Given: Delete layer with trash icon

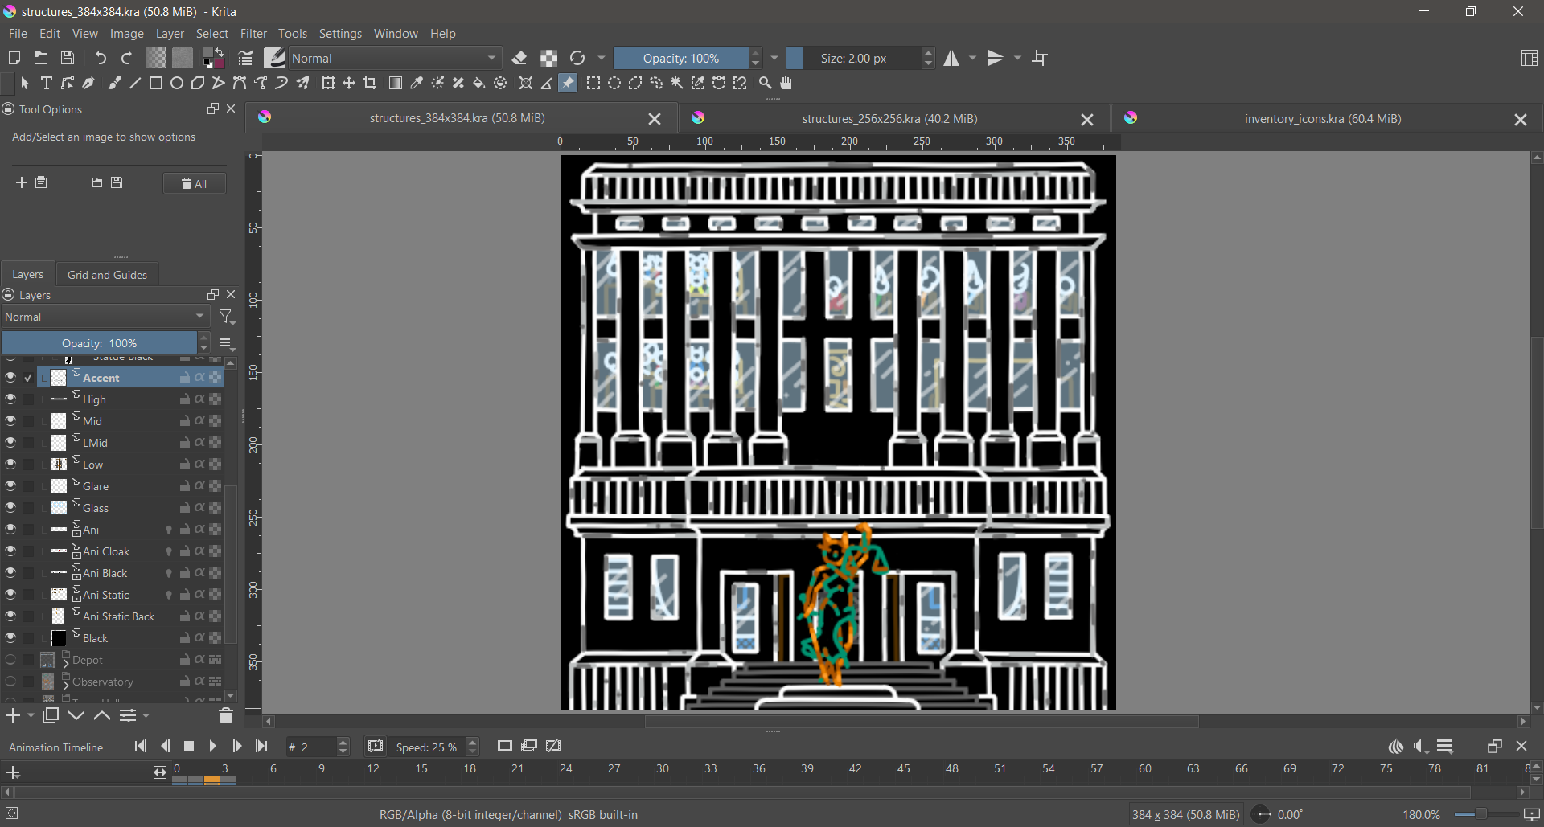Looking at the screenshot, I should click(226, 716).
